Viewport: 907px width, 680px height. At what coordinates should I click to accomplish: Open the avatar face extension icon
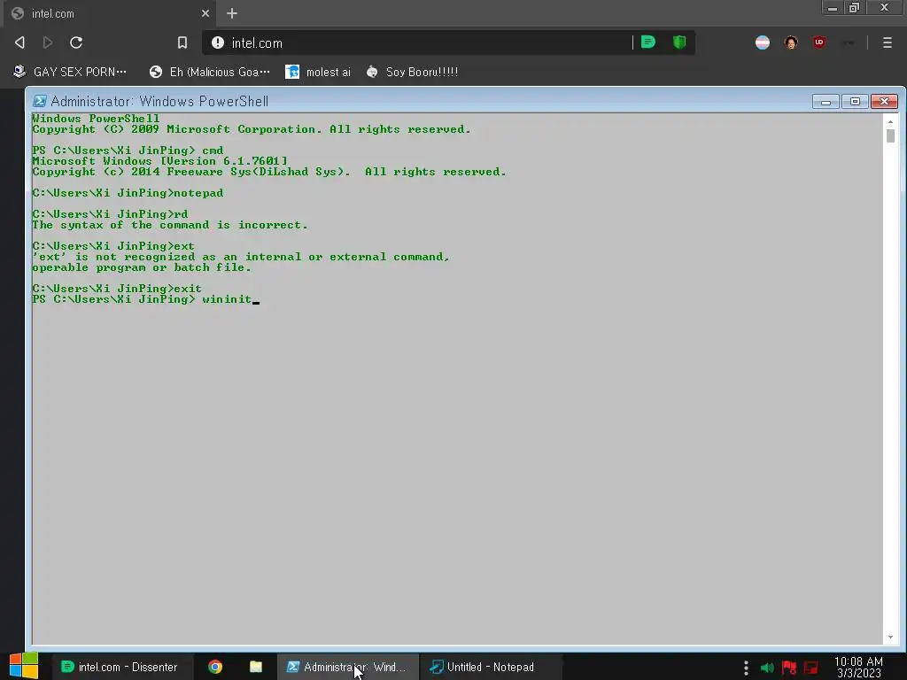pos(791,42)
